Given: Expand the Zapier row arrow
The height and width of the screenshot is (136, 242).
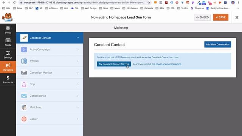Looking at the screenshot, I should click(x=78, y=119).
